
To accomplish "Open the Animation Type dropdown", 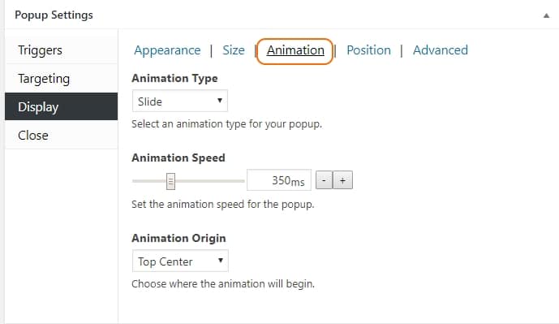I will (x=179, y=101).
